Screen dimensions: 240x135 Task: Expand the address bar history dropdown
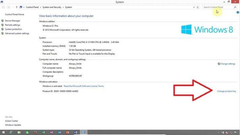tap(194, 7)
